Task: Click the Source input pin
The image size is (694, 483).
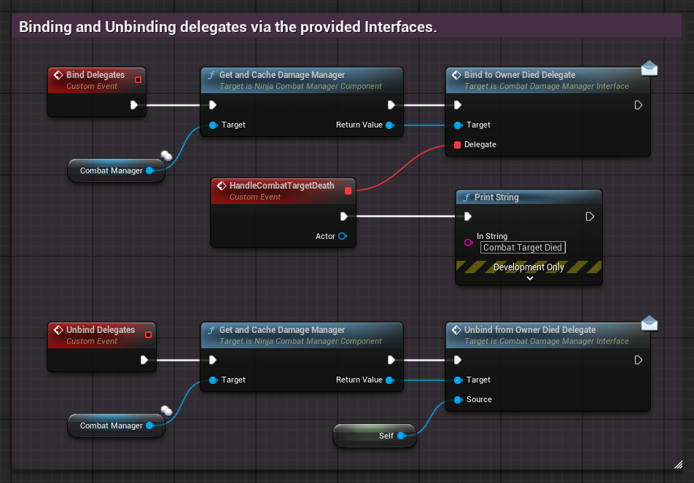Action: (x=459, y=400)
